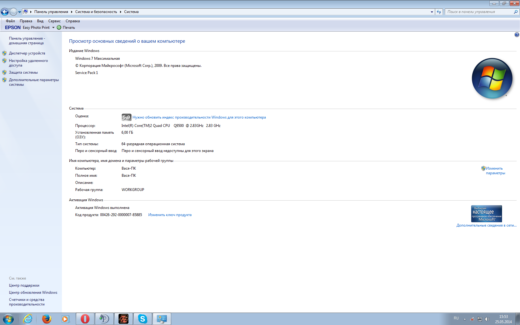Screen dimensions: 520x325
Task: Click the Forward navigation arrow button
Action: tap(13, 12)
